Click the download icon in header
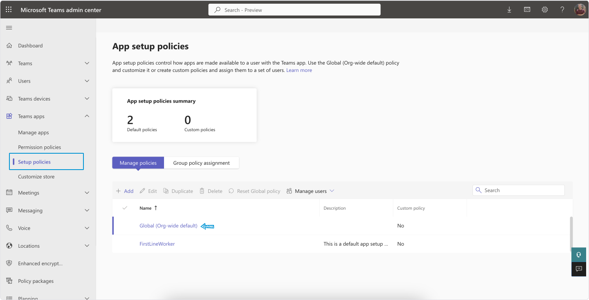The image size is (589, 300). [509, 10]
